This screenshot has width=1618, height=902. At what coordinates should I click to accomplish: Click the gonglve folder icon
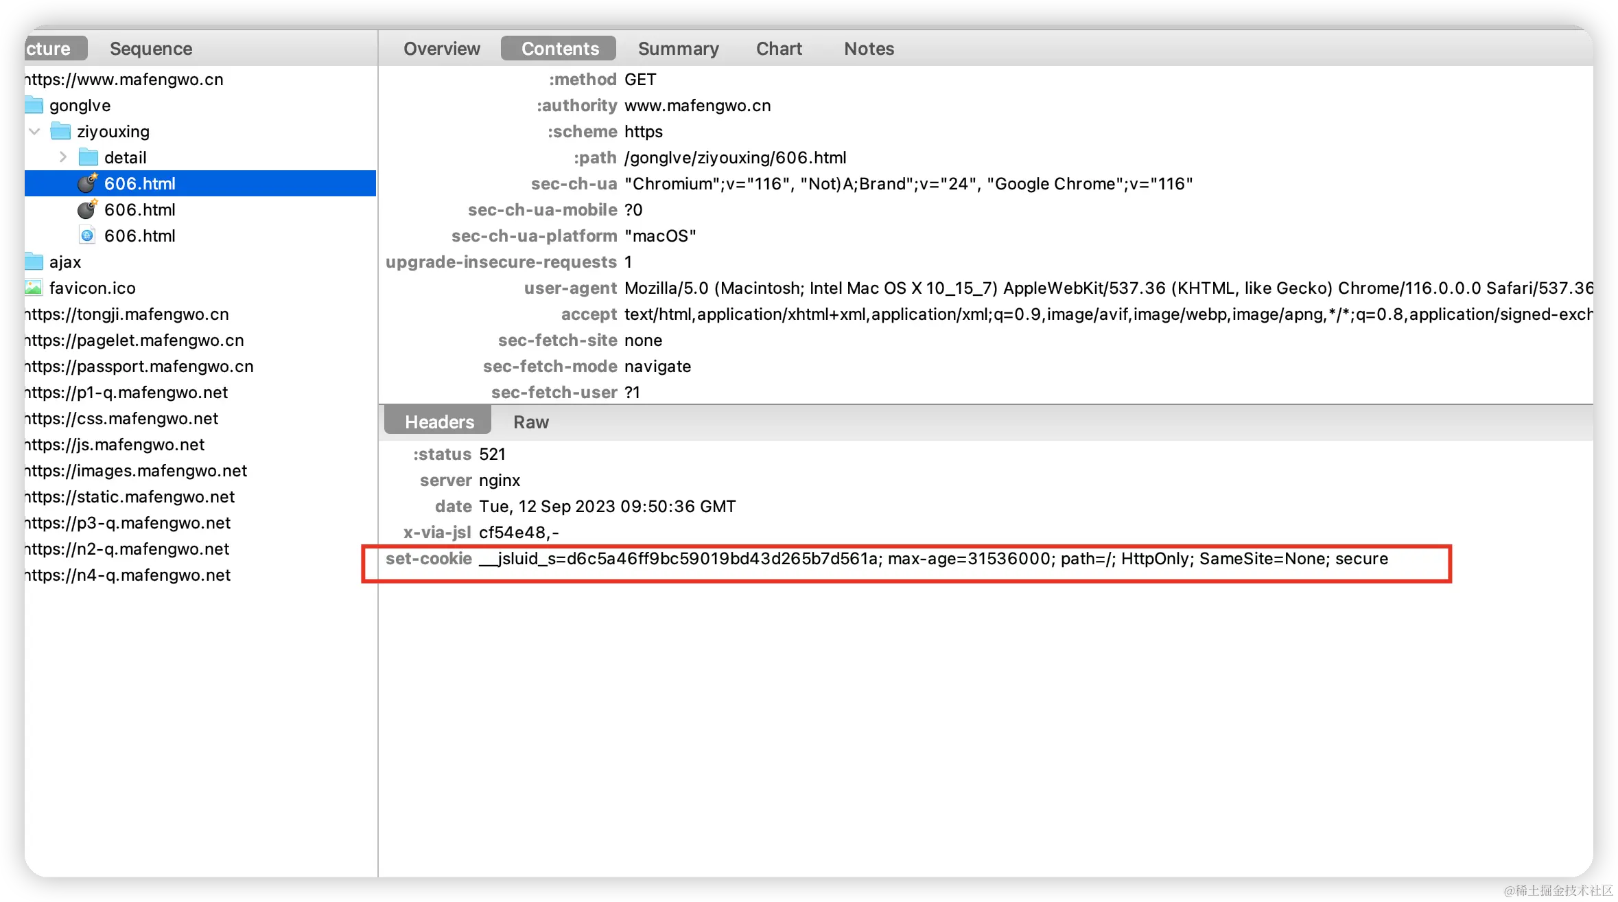(34, 105)
